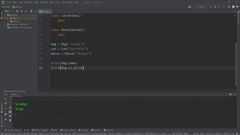240x135 pixels.
Task: Open the Navigate menu
Action: click(28, 2)
